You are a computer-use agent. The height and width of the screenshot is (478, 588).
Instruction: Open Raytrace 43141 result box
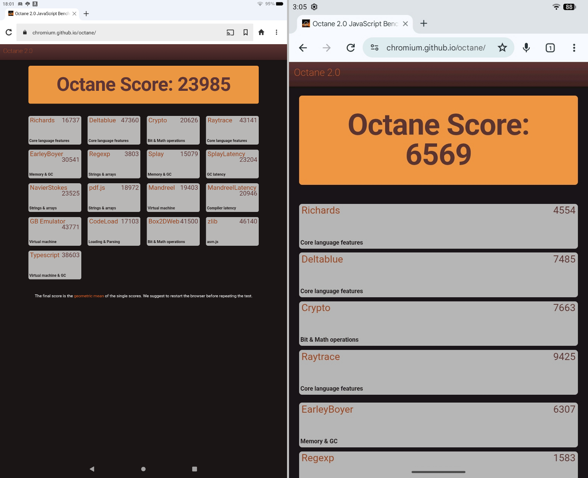coord(232,130)
